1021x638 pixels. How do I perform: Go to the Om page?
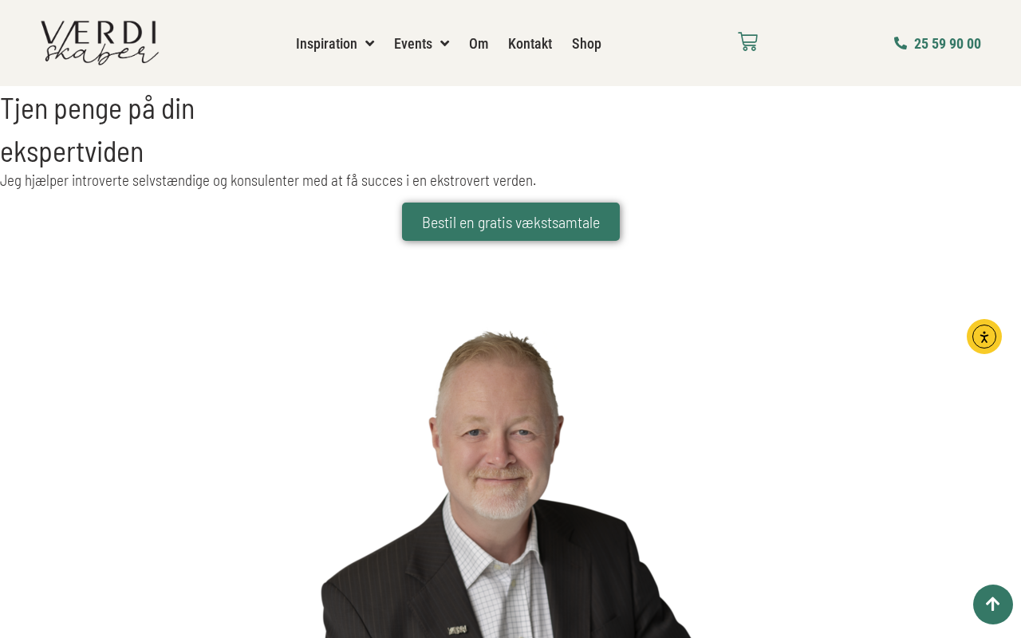479,43
